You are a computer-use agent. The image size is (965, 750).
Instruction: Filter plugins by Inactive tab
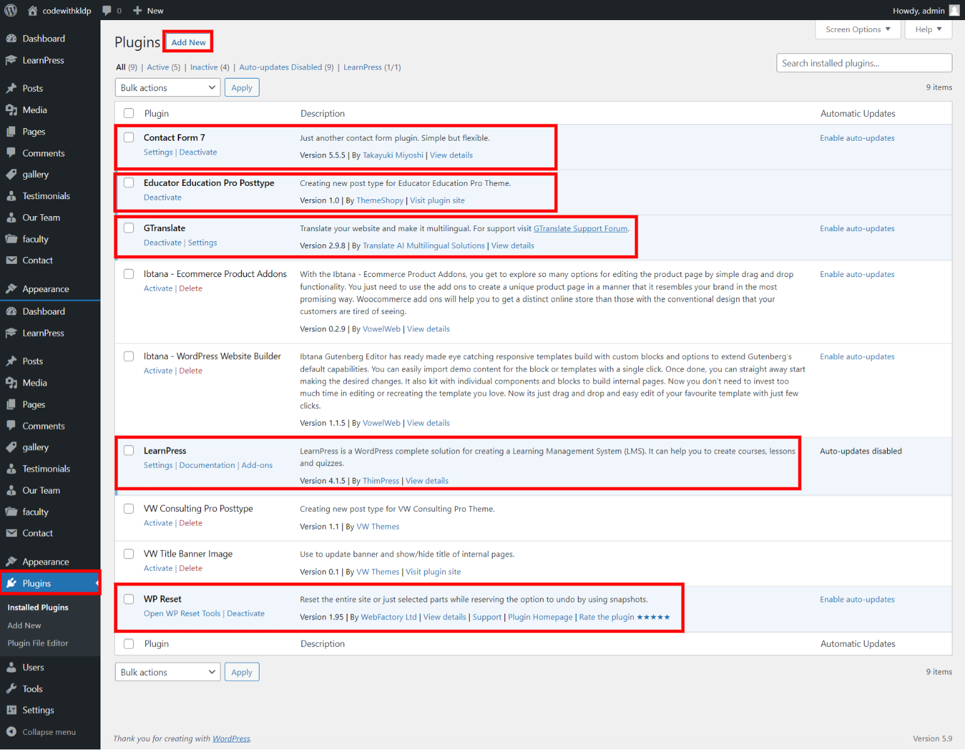click(204, 67)
